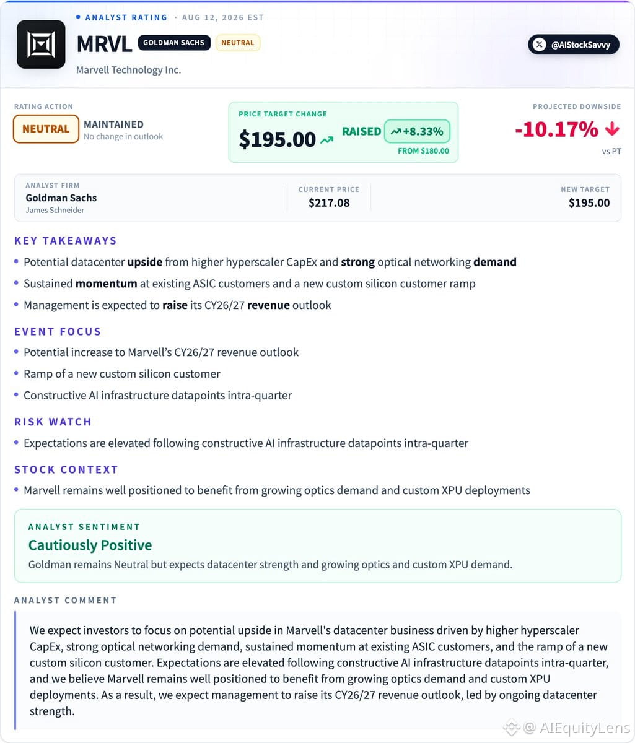Open the @AIStockSavvy X handle button
This screenshot has width=635, height=743.
tap(574, 45)
